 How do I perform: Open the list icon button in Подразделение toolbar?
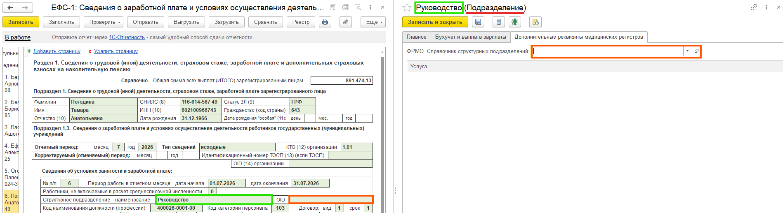(x=499, y=22)
